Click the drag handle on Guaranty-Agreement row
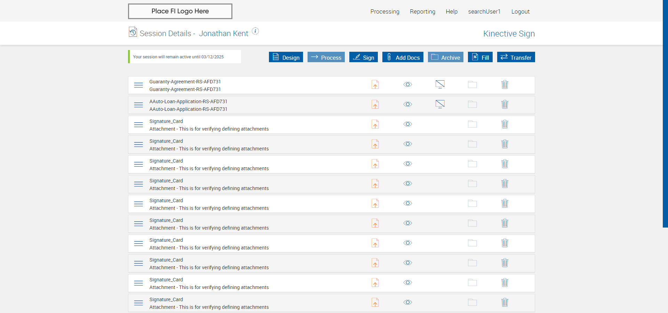This screenshot has width=668, height=313. click(x=138, y=85)
